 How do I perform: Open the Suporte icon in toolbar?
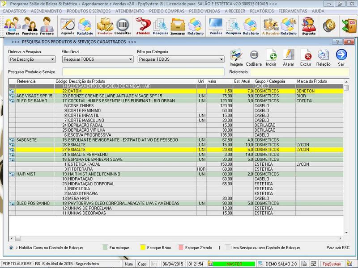[x=308, y=26]
